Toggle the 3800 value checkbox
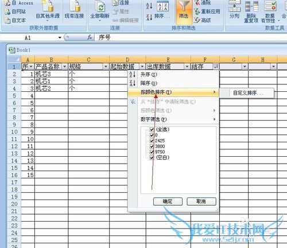The width and height of the screenshot is (287, 248). (x=152, y=146)
